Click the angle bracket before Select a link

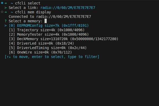pyautogui.click(x=6, y=8)
